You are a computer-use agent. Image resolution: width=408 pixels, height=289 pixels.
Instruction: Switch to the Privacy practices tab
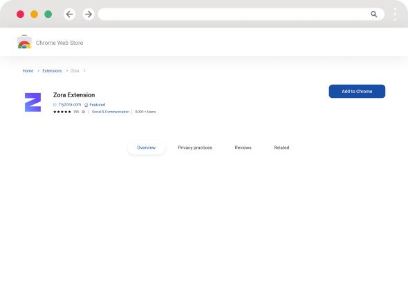click(195, 148)
